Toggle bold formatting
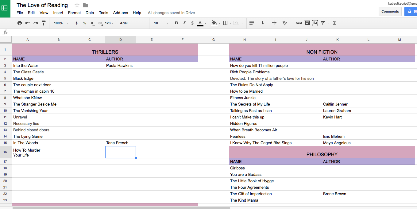 point(176,23)
